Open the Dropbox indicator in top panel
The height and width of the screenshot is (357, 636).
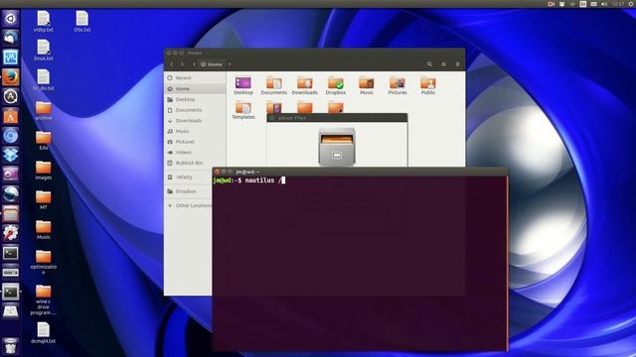coord(561,4)
